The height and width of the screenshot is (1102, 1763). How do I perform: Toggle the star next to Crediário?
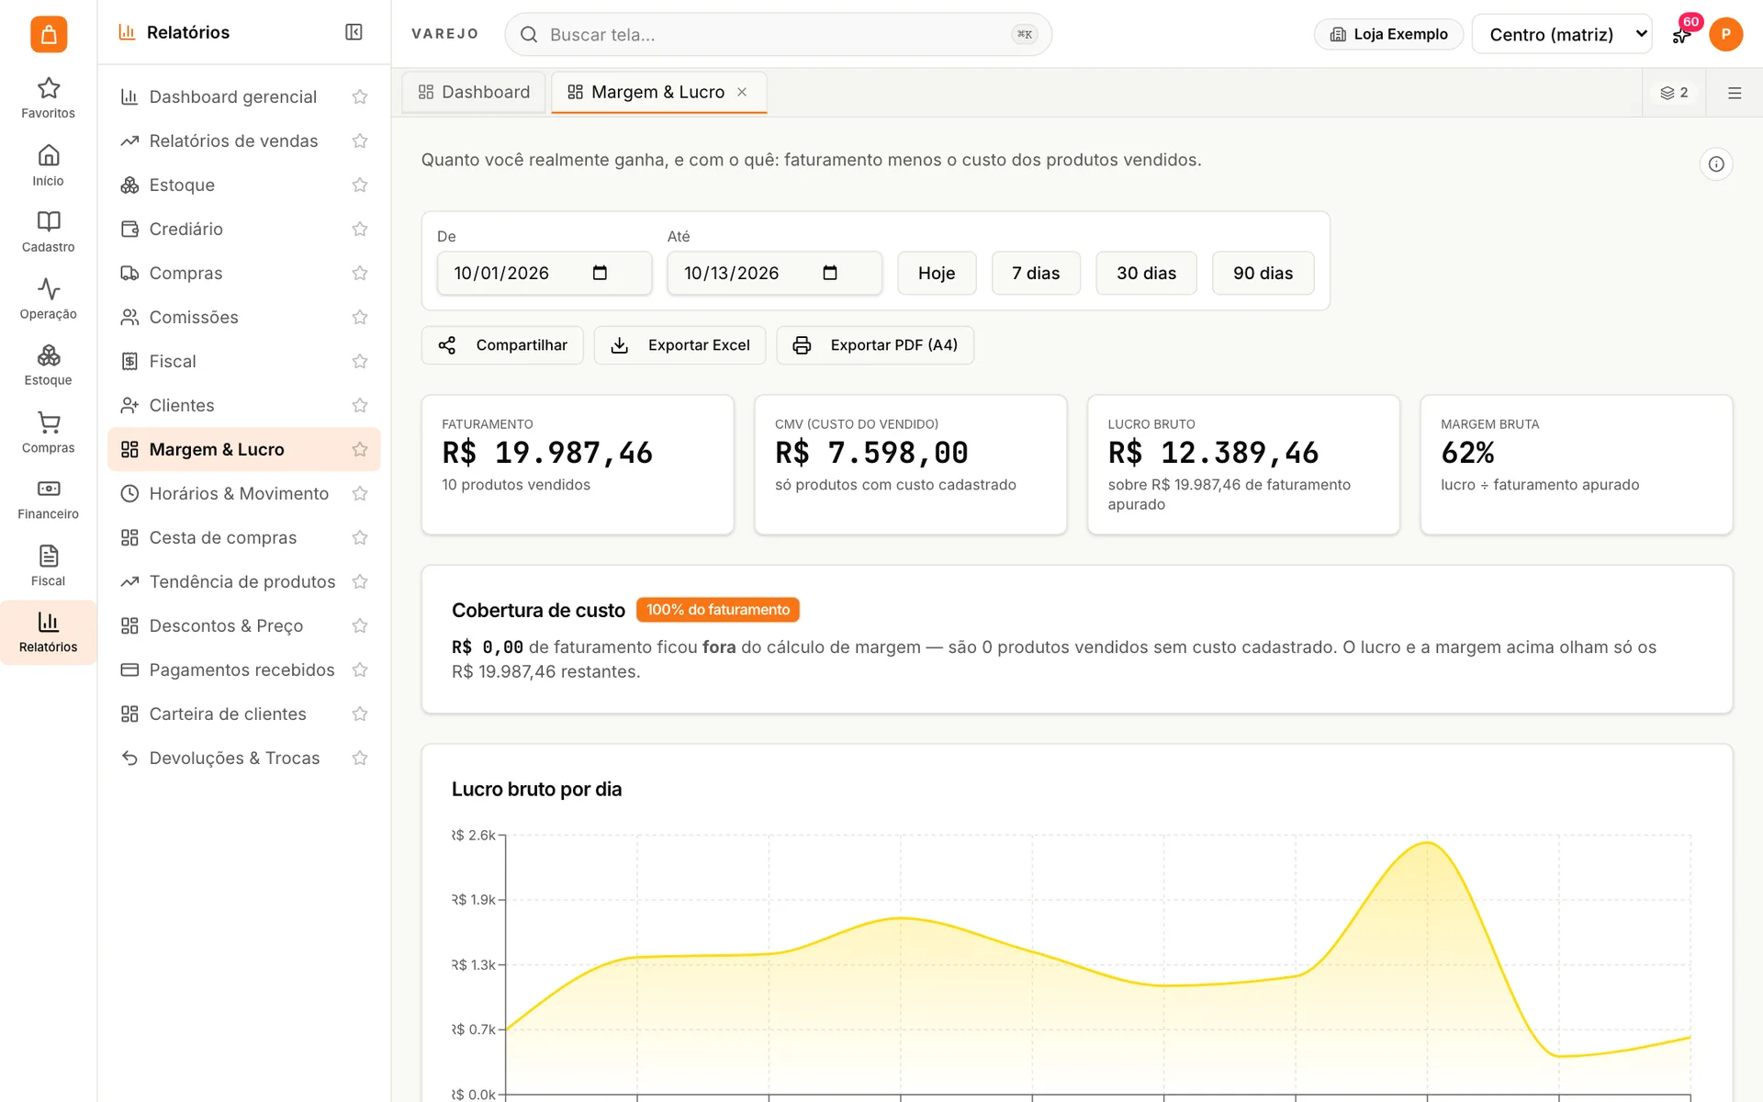click(360, 229)
